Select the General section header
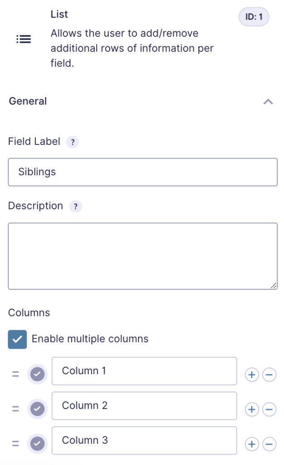This screenshot has height=465, width=284. click(x=28, y=101)
